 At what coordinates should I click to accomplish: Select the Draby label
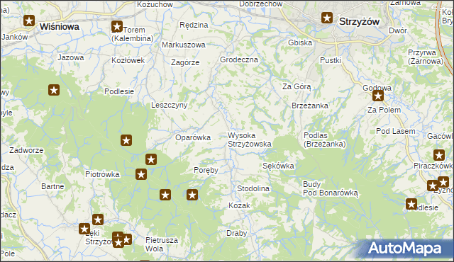(x=236, y=234)
